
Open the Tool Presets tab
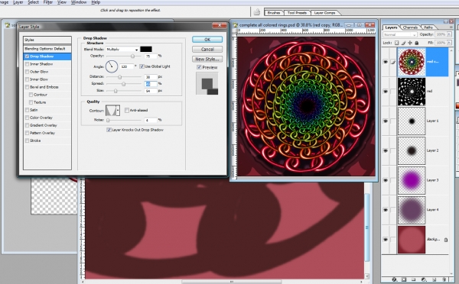(x=297, y=13)
